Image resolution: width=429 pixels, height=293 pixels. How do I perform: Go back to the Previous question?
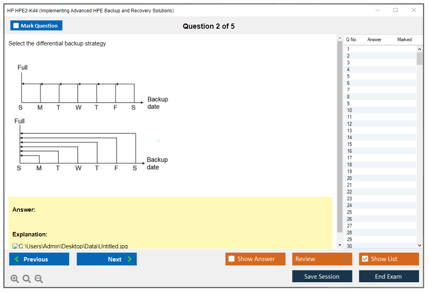39,259
